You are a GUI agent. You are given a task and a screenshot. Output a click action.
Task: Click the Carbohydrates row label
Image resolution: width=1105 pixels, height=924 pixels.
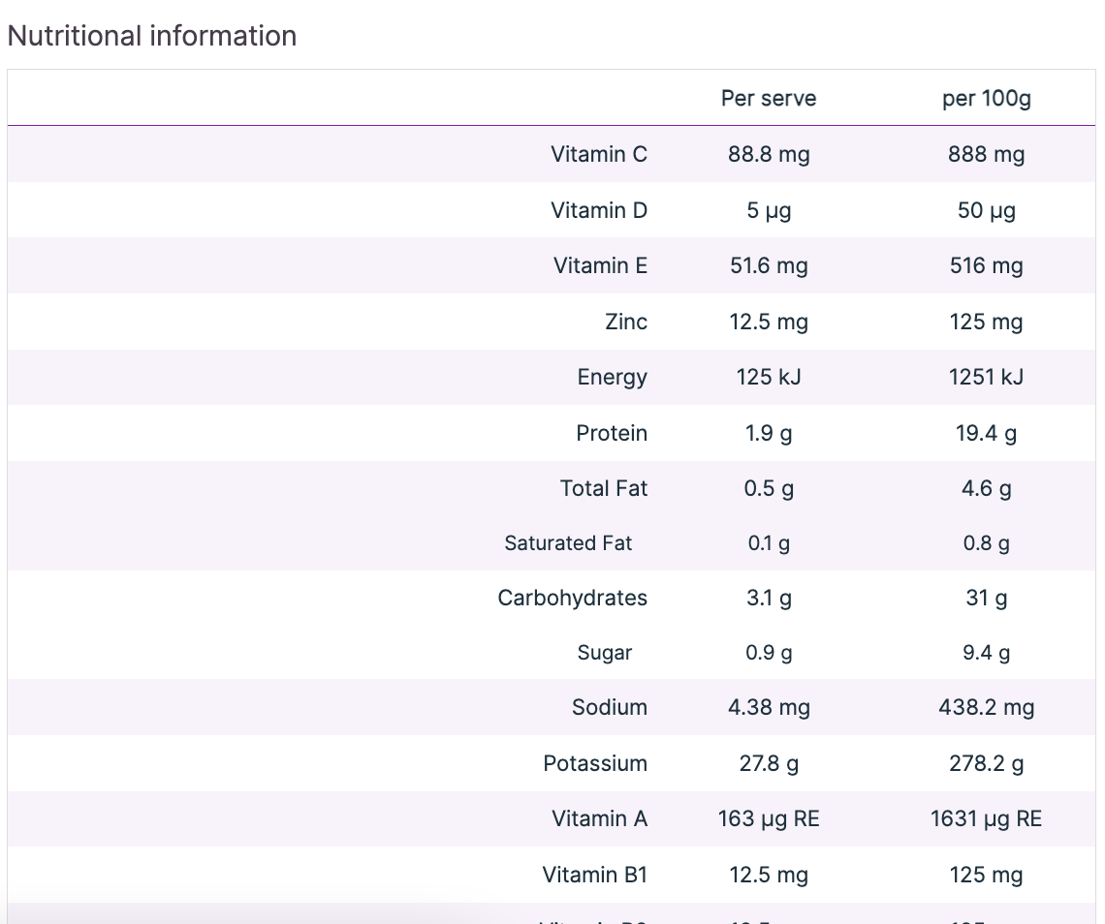pyautogui.click(x=572, y=598)
